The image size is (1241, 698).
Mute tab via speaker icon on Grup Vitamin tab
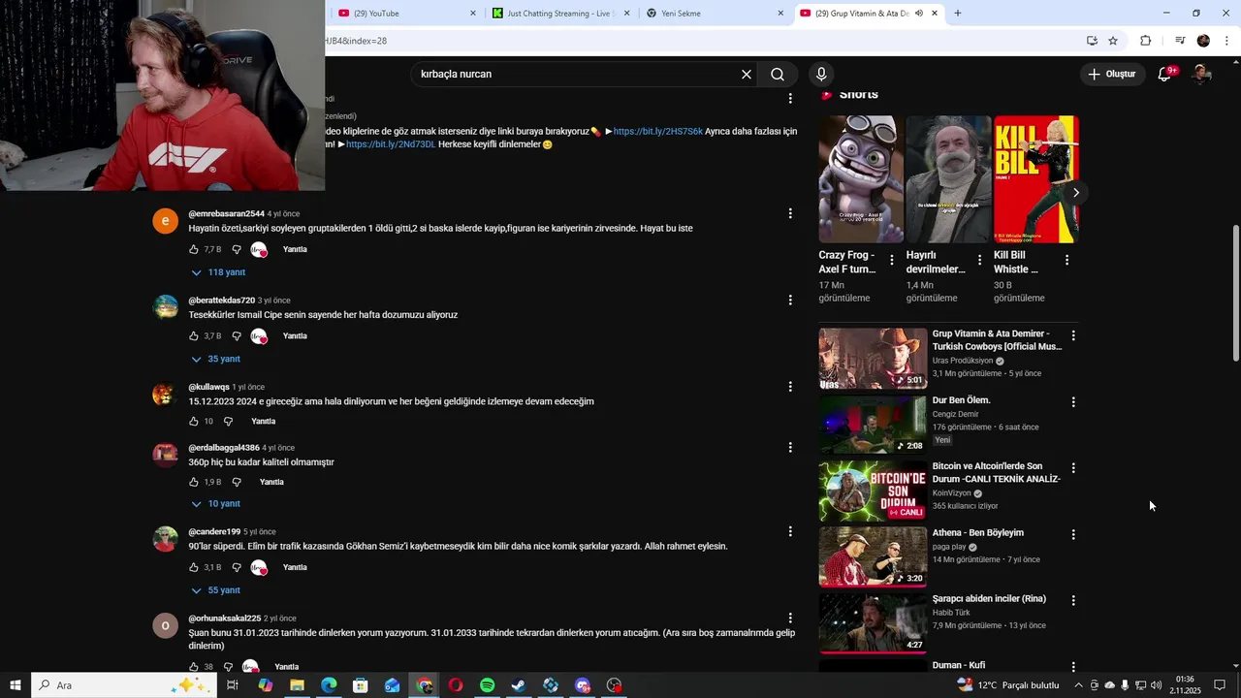point(918,14)
